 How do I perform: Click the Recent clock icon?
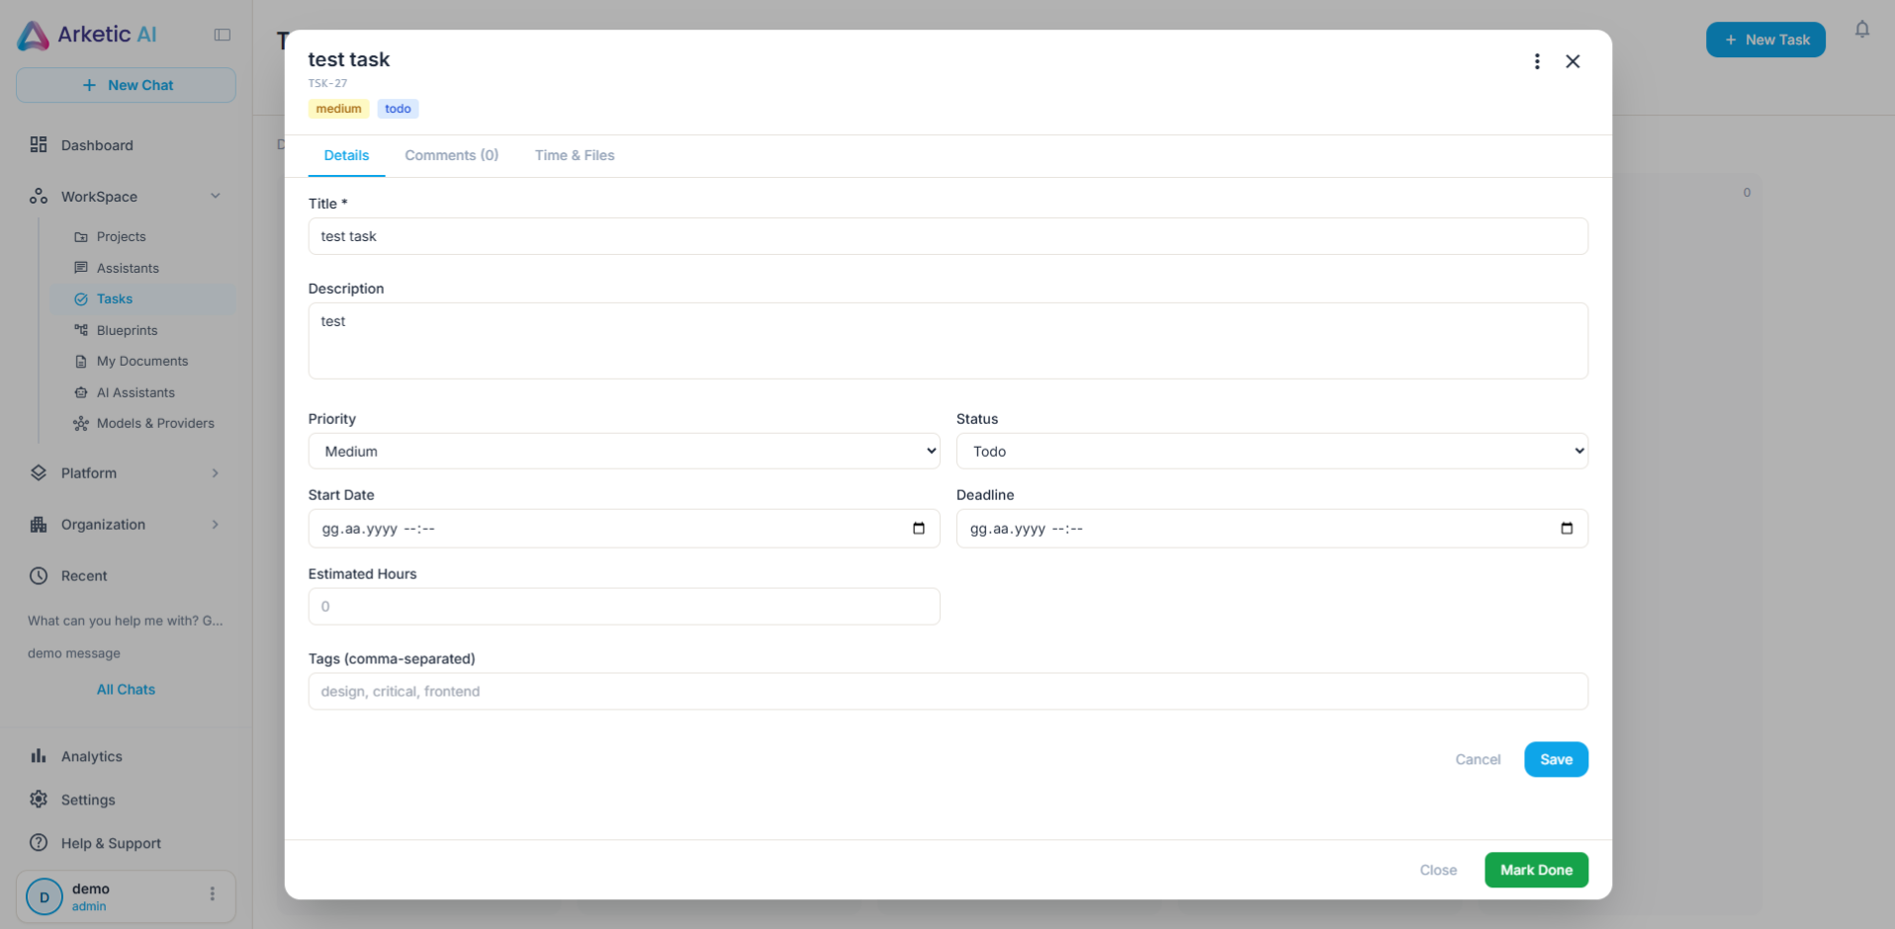click(x=39, y=576)
